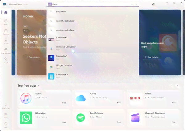Click the Microsoft Store logo in the title bar
Viewport: 185px width, 131px height.
click(x=5, y=4)
